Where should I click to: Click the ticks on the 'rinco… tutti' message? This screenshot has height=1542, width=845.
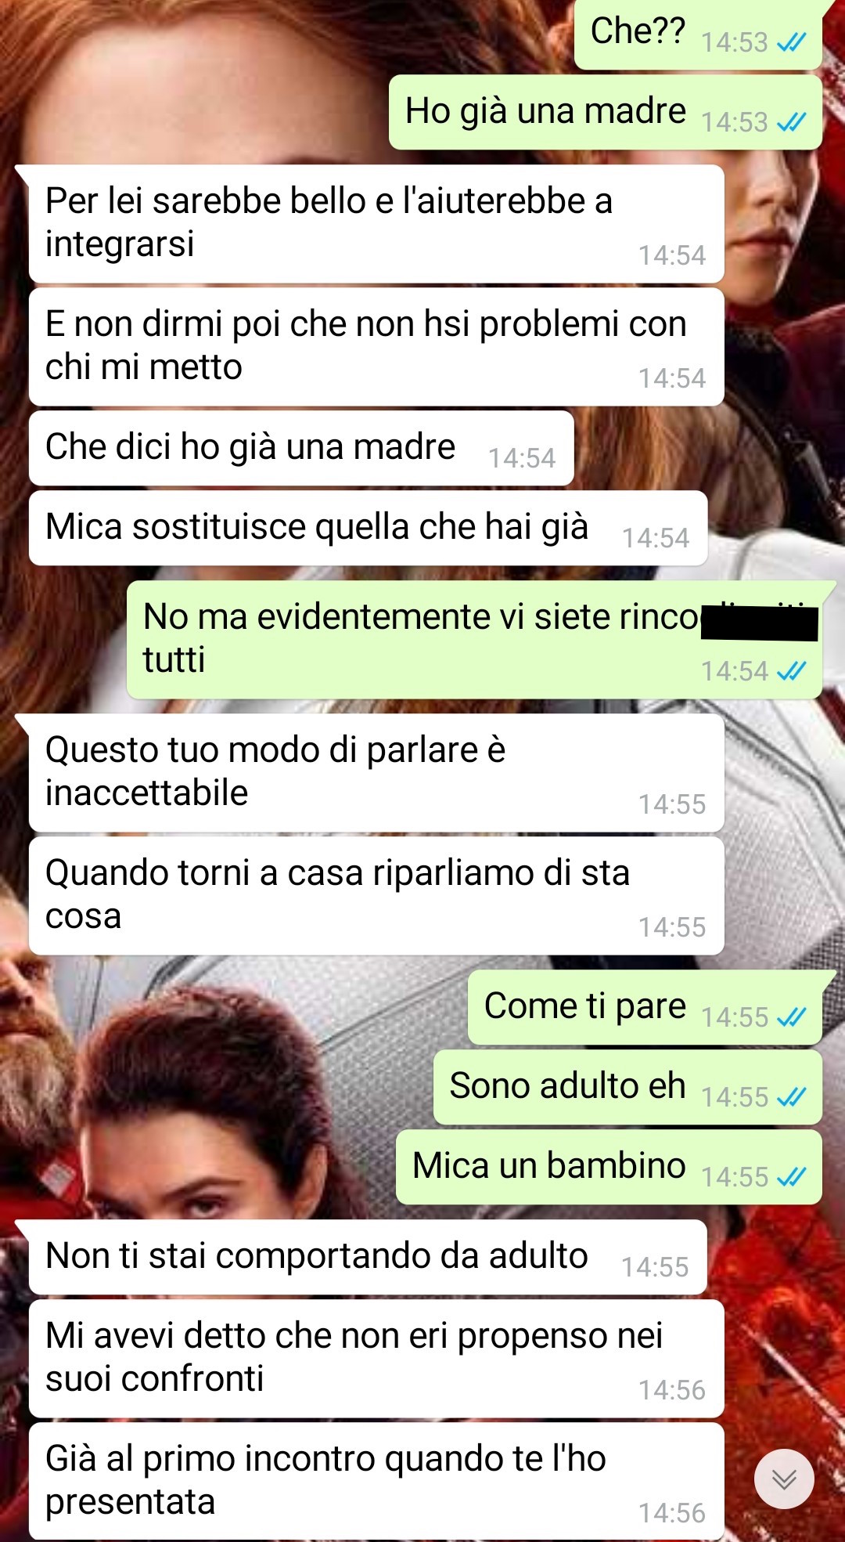coord(791,671)
